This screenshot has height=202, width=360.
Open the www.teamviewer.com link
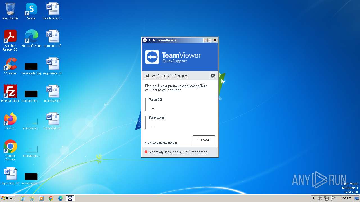161,143
